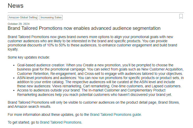This screenshot has height=128, width=193.
Task: Open Brand Tailored Promotions to get started
Action: point(61,122)
